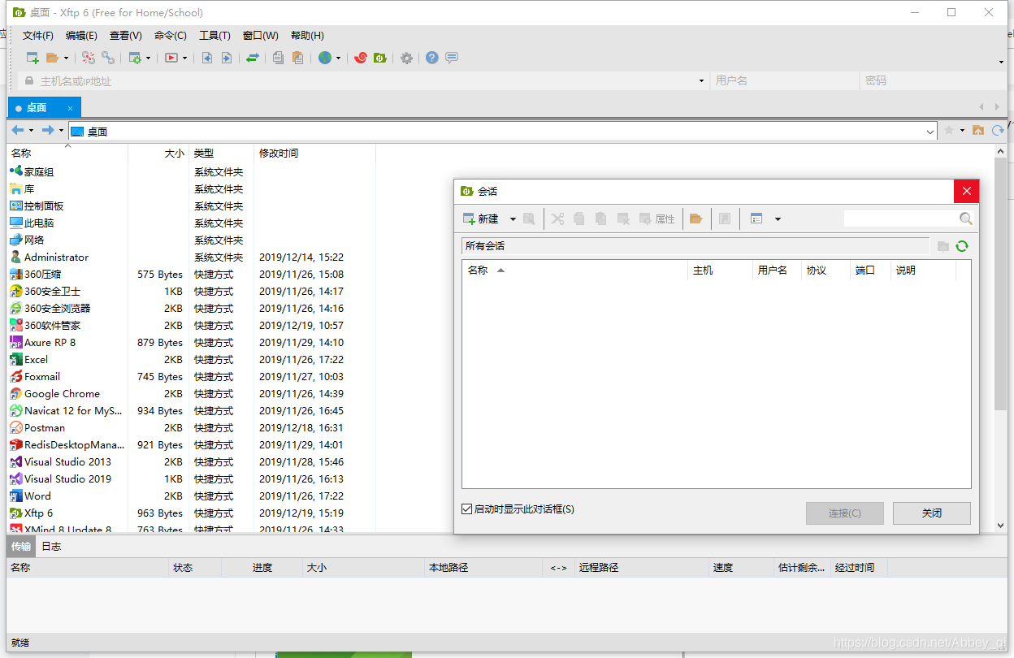
Task: Click the session properties gear-window icon
Action: point(135,58)
